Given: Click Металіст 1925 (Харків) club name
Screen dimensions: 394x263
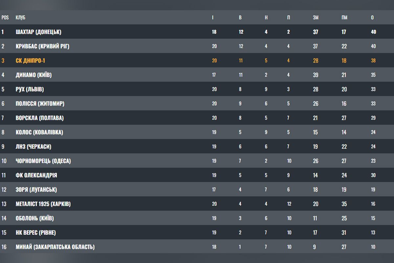Looking at the screenshot, I should (43, 204).
